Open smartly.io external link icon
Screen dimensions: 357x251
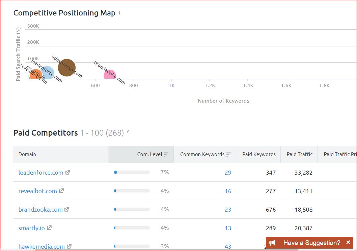pos(49,228)
